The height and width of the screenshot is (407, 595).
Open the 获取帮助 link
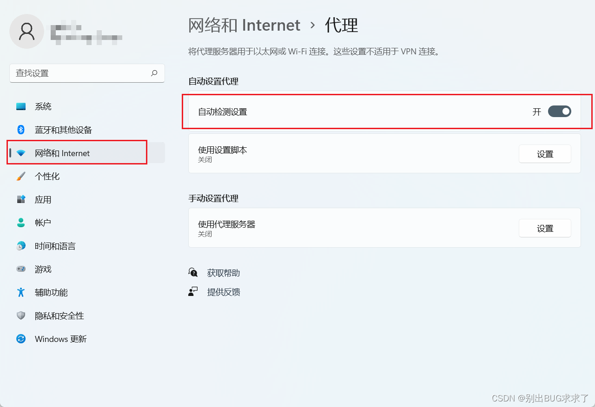tap(224, 273)
